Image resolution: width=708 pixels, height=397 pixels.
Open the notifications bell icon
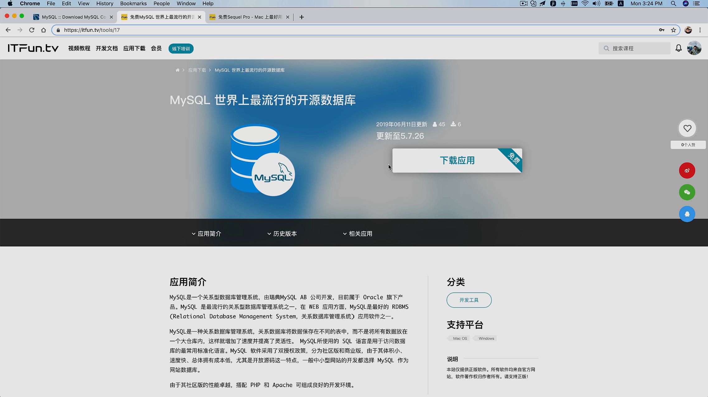point(678,48)
